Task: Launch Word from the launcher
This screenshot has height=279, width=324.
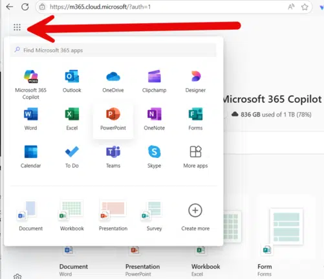Action: pos(30,119)
